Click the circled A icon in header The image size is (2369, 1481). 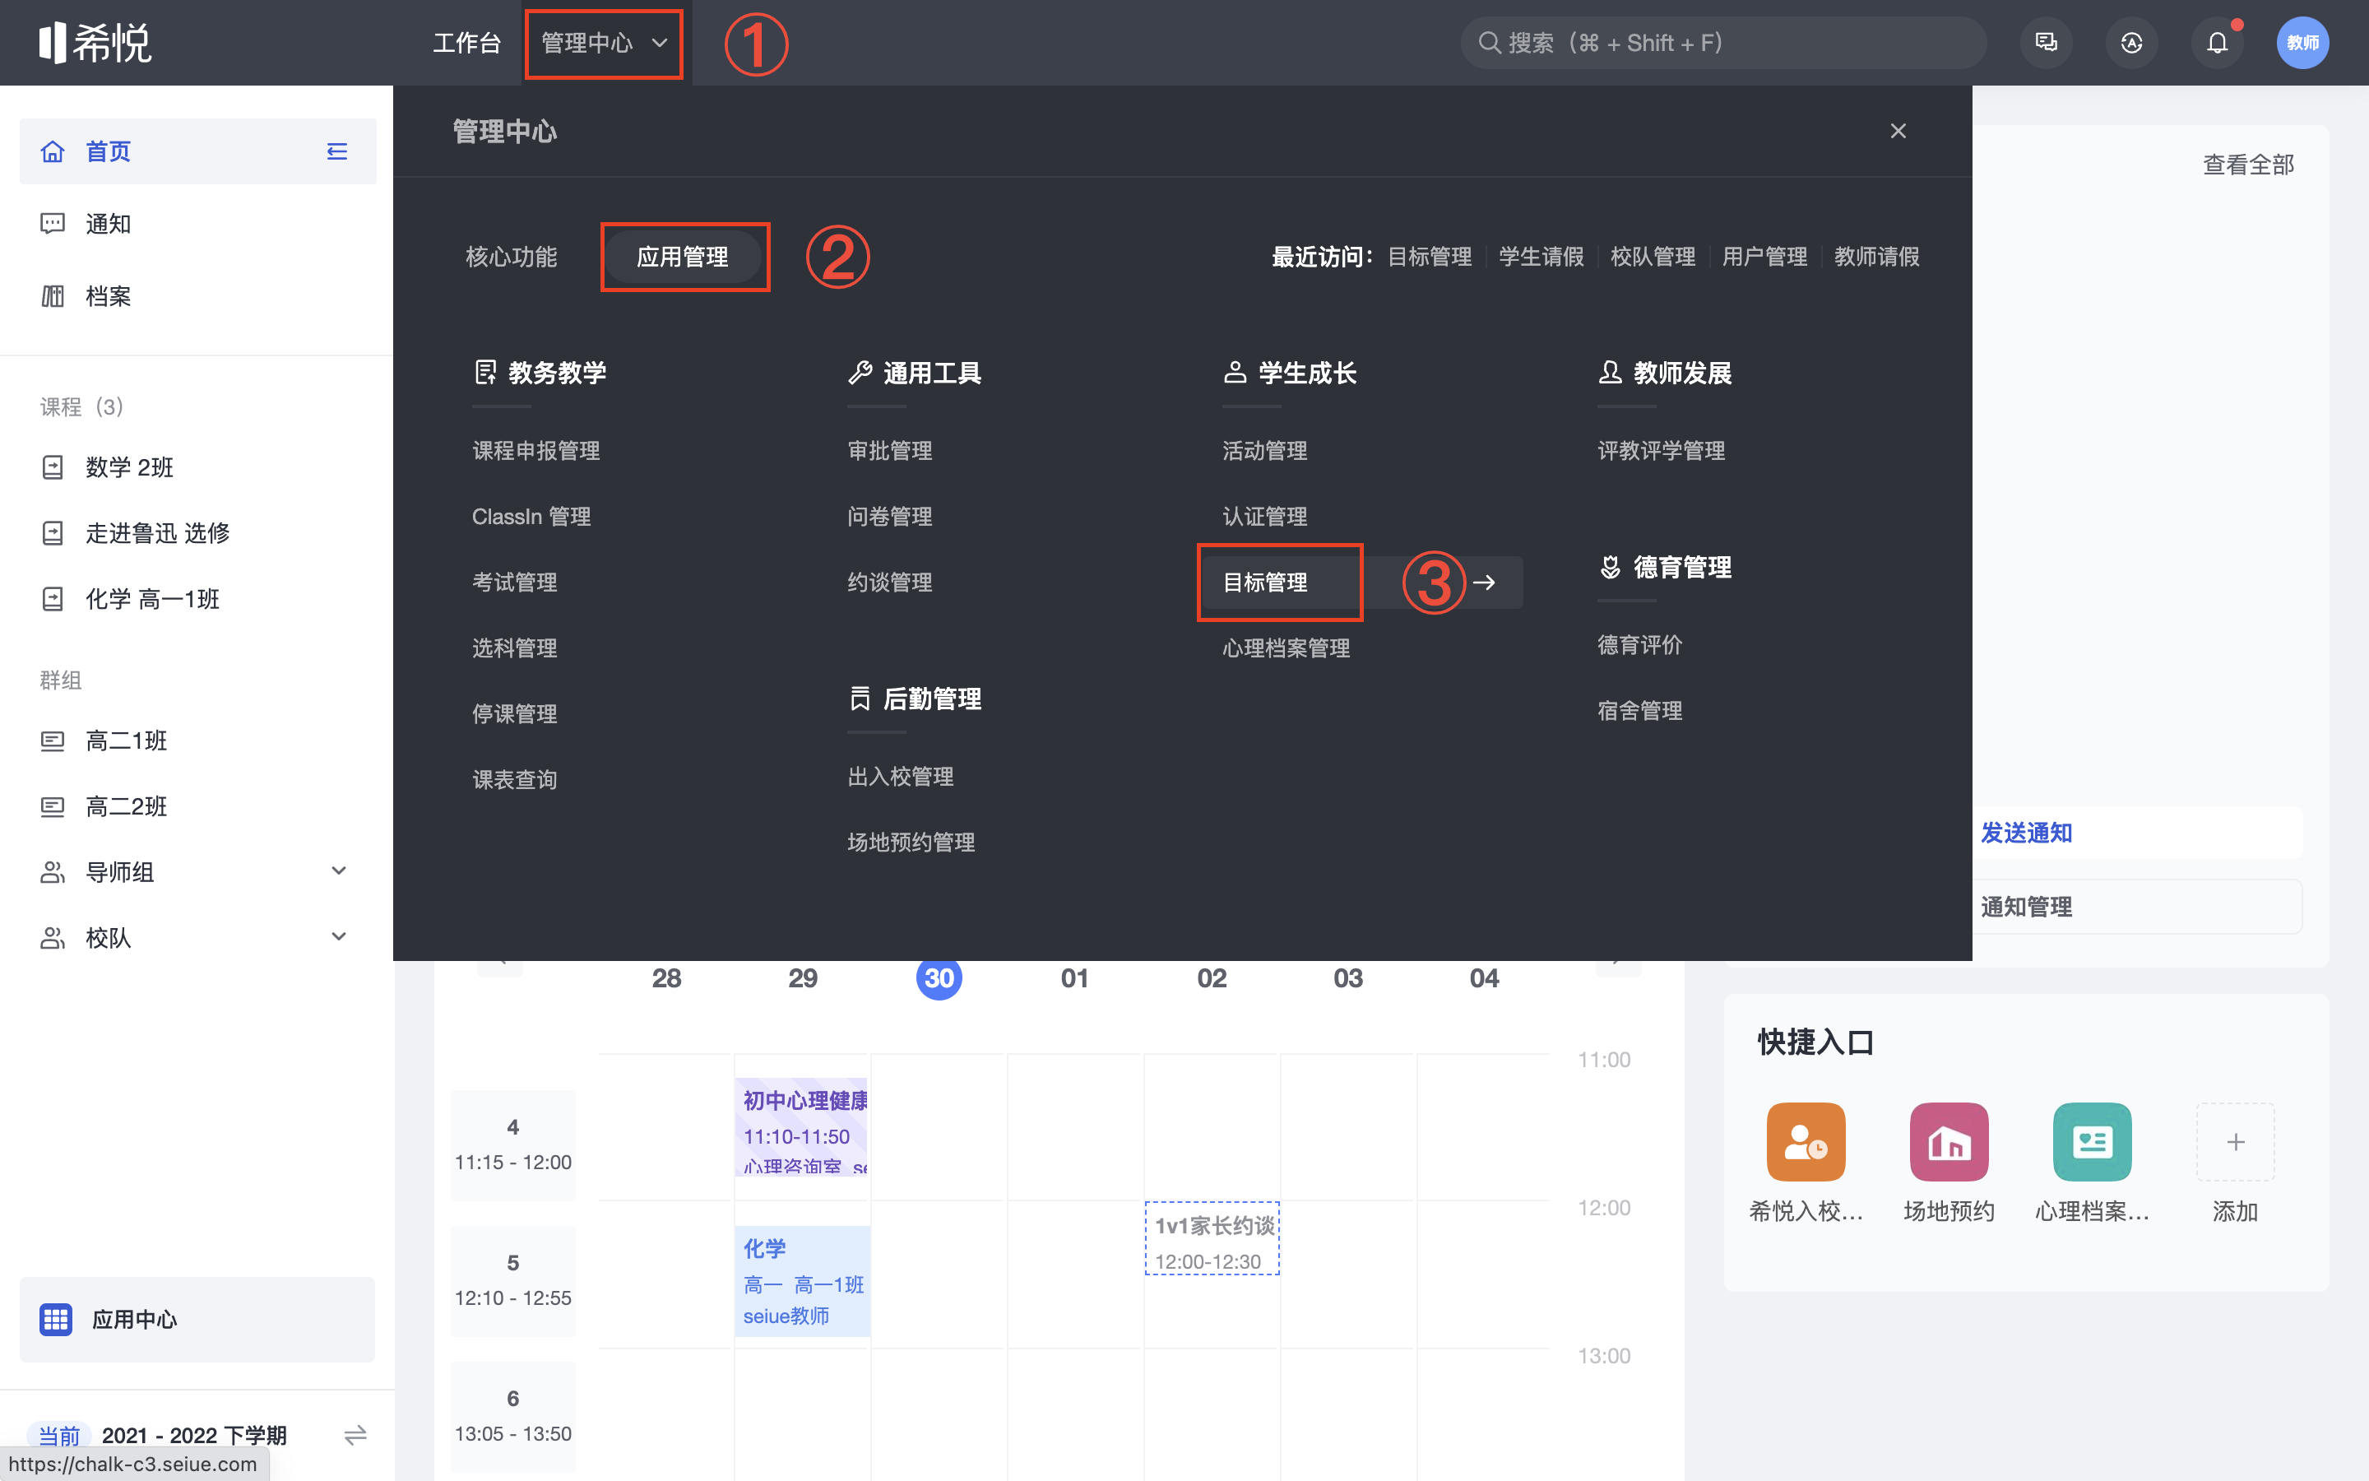pyautogui.click(x=2131, y=42)
